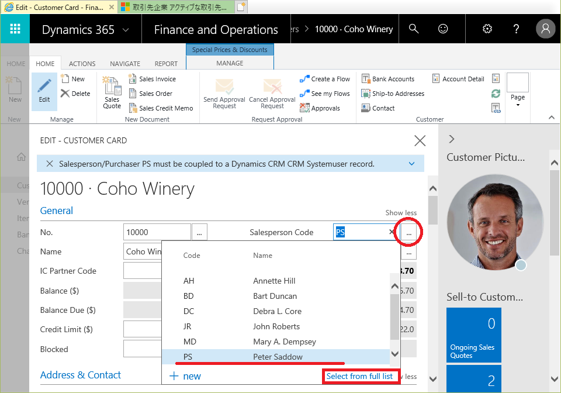The height and width of the screenshot is (393, 561).
Task: Click the linked table icon below refresh
Action: pos(496,108)
